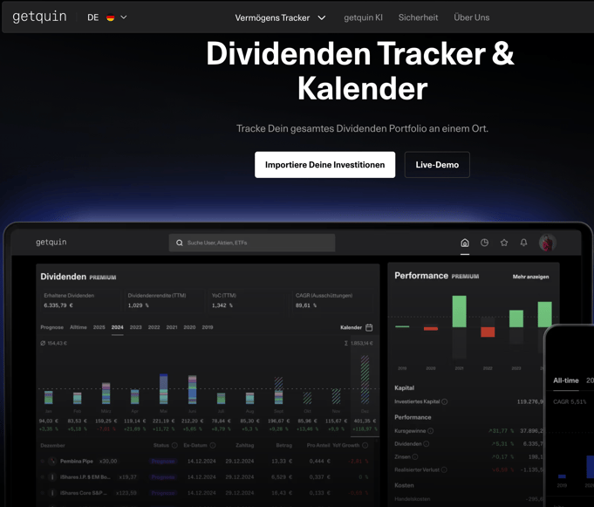Click the Mai dividend bar in the chart

click(164, 389)
